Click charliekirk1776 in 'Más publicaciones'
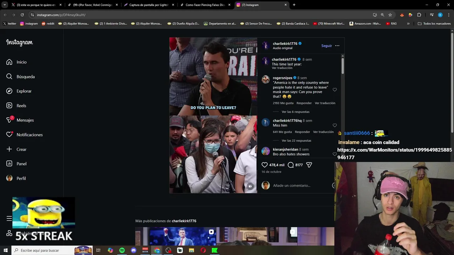The width and height of the screenshot is (454, 255). pos(184,221)
